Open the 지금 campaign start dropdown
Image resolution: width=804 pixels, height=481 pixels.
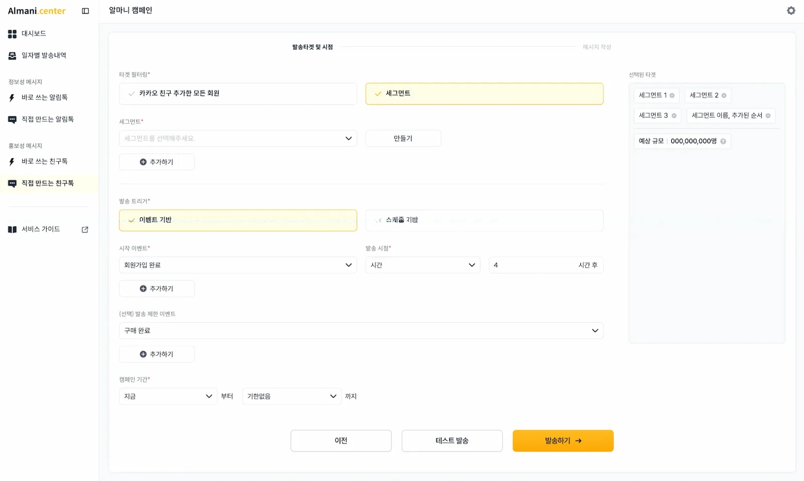tap(168, 396)
